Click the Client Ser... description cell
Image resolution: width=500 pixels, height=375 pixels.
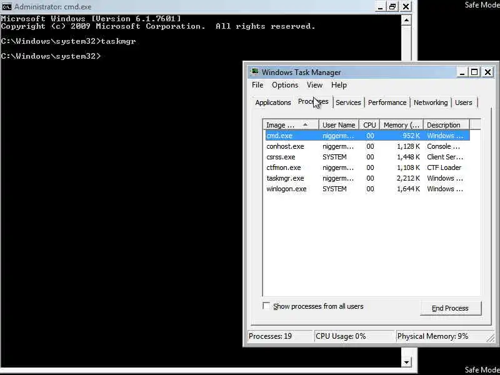tap(445, 157)
